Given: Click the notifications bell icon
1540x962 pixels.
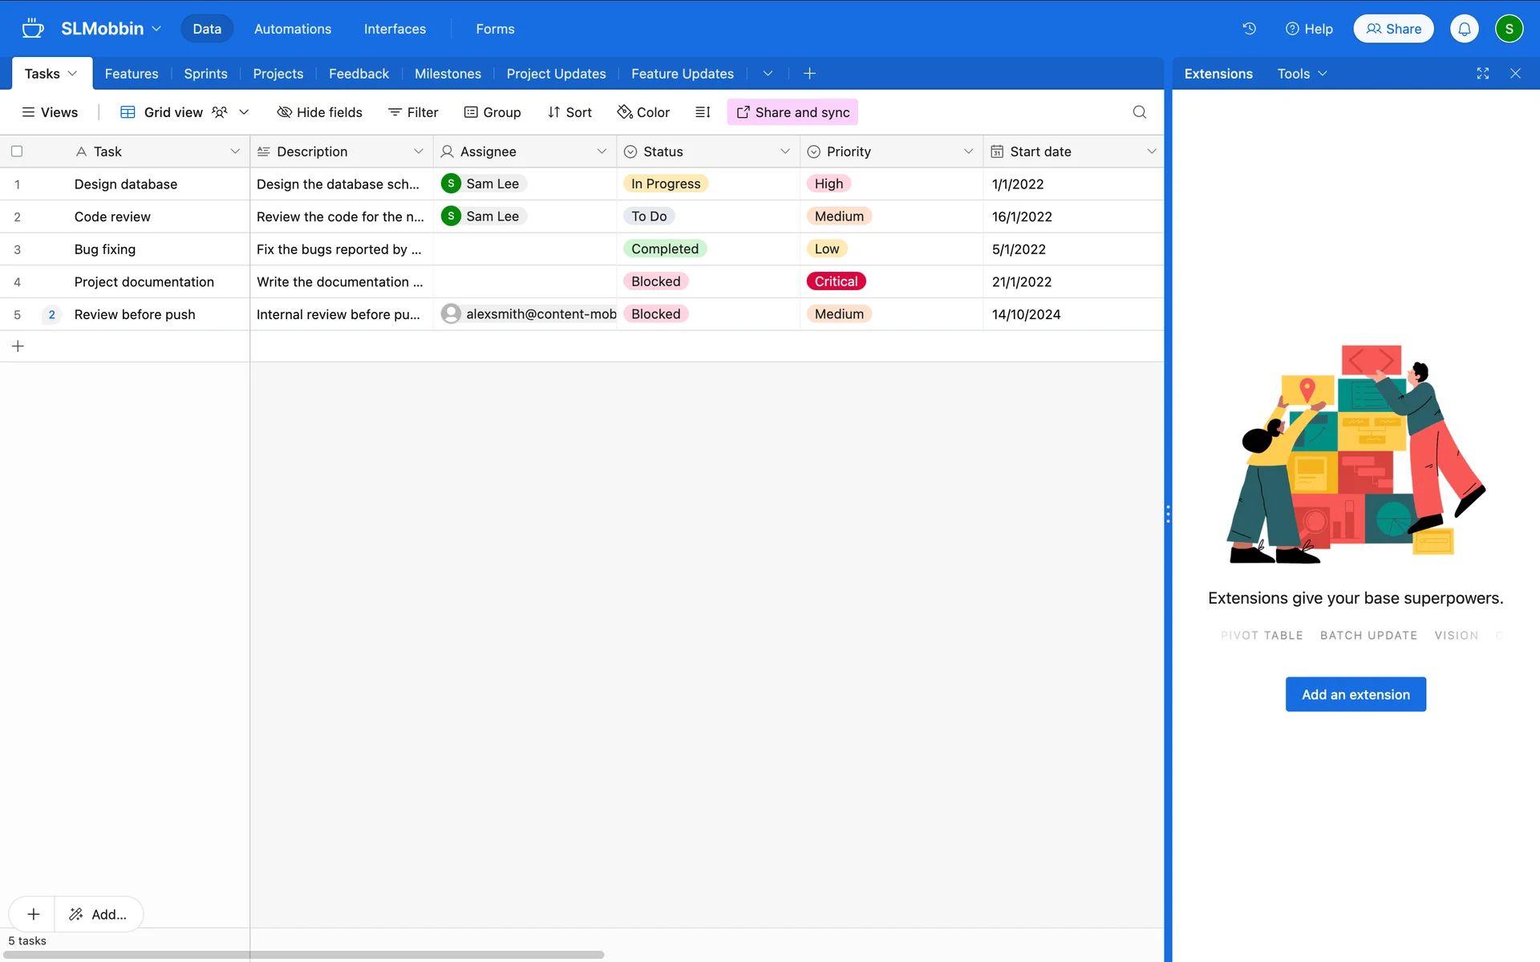Looking at the screenshot, I should [1464, 29].
